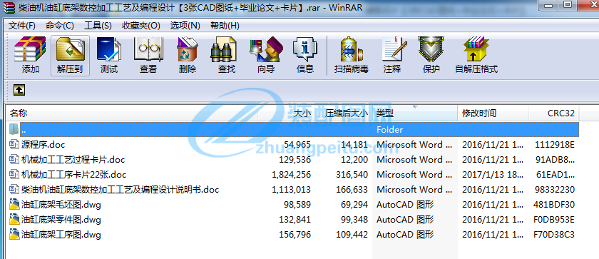Click modified date 2017/1/13 18...
The width and height of the screenshot is (599, 259).
(493, 175)
